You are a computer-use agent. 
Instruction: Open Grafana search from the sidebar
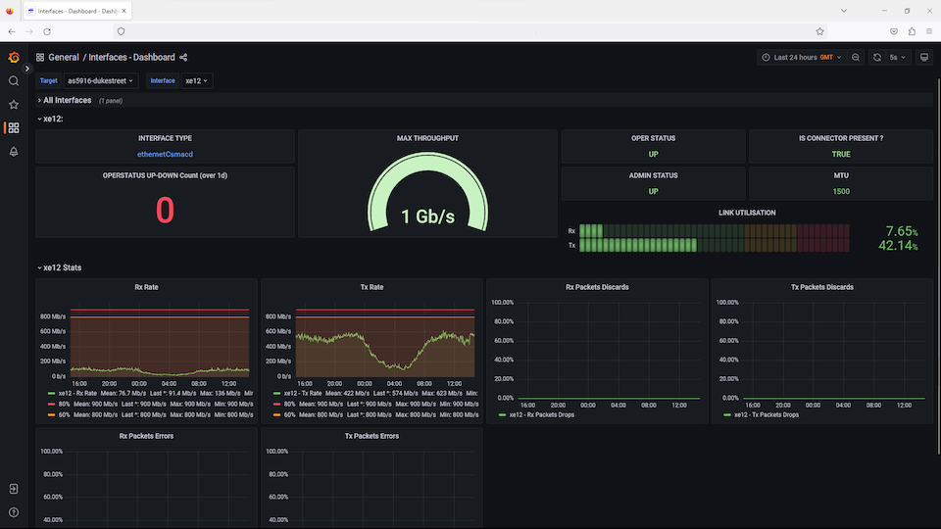[x=13, y=81]
